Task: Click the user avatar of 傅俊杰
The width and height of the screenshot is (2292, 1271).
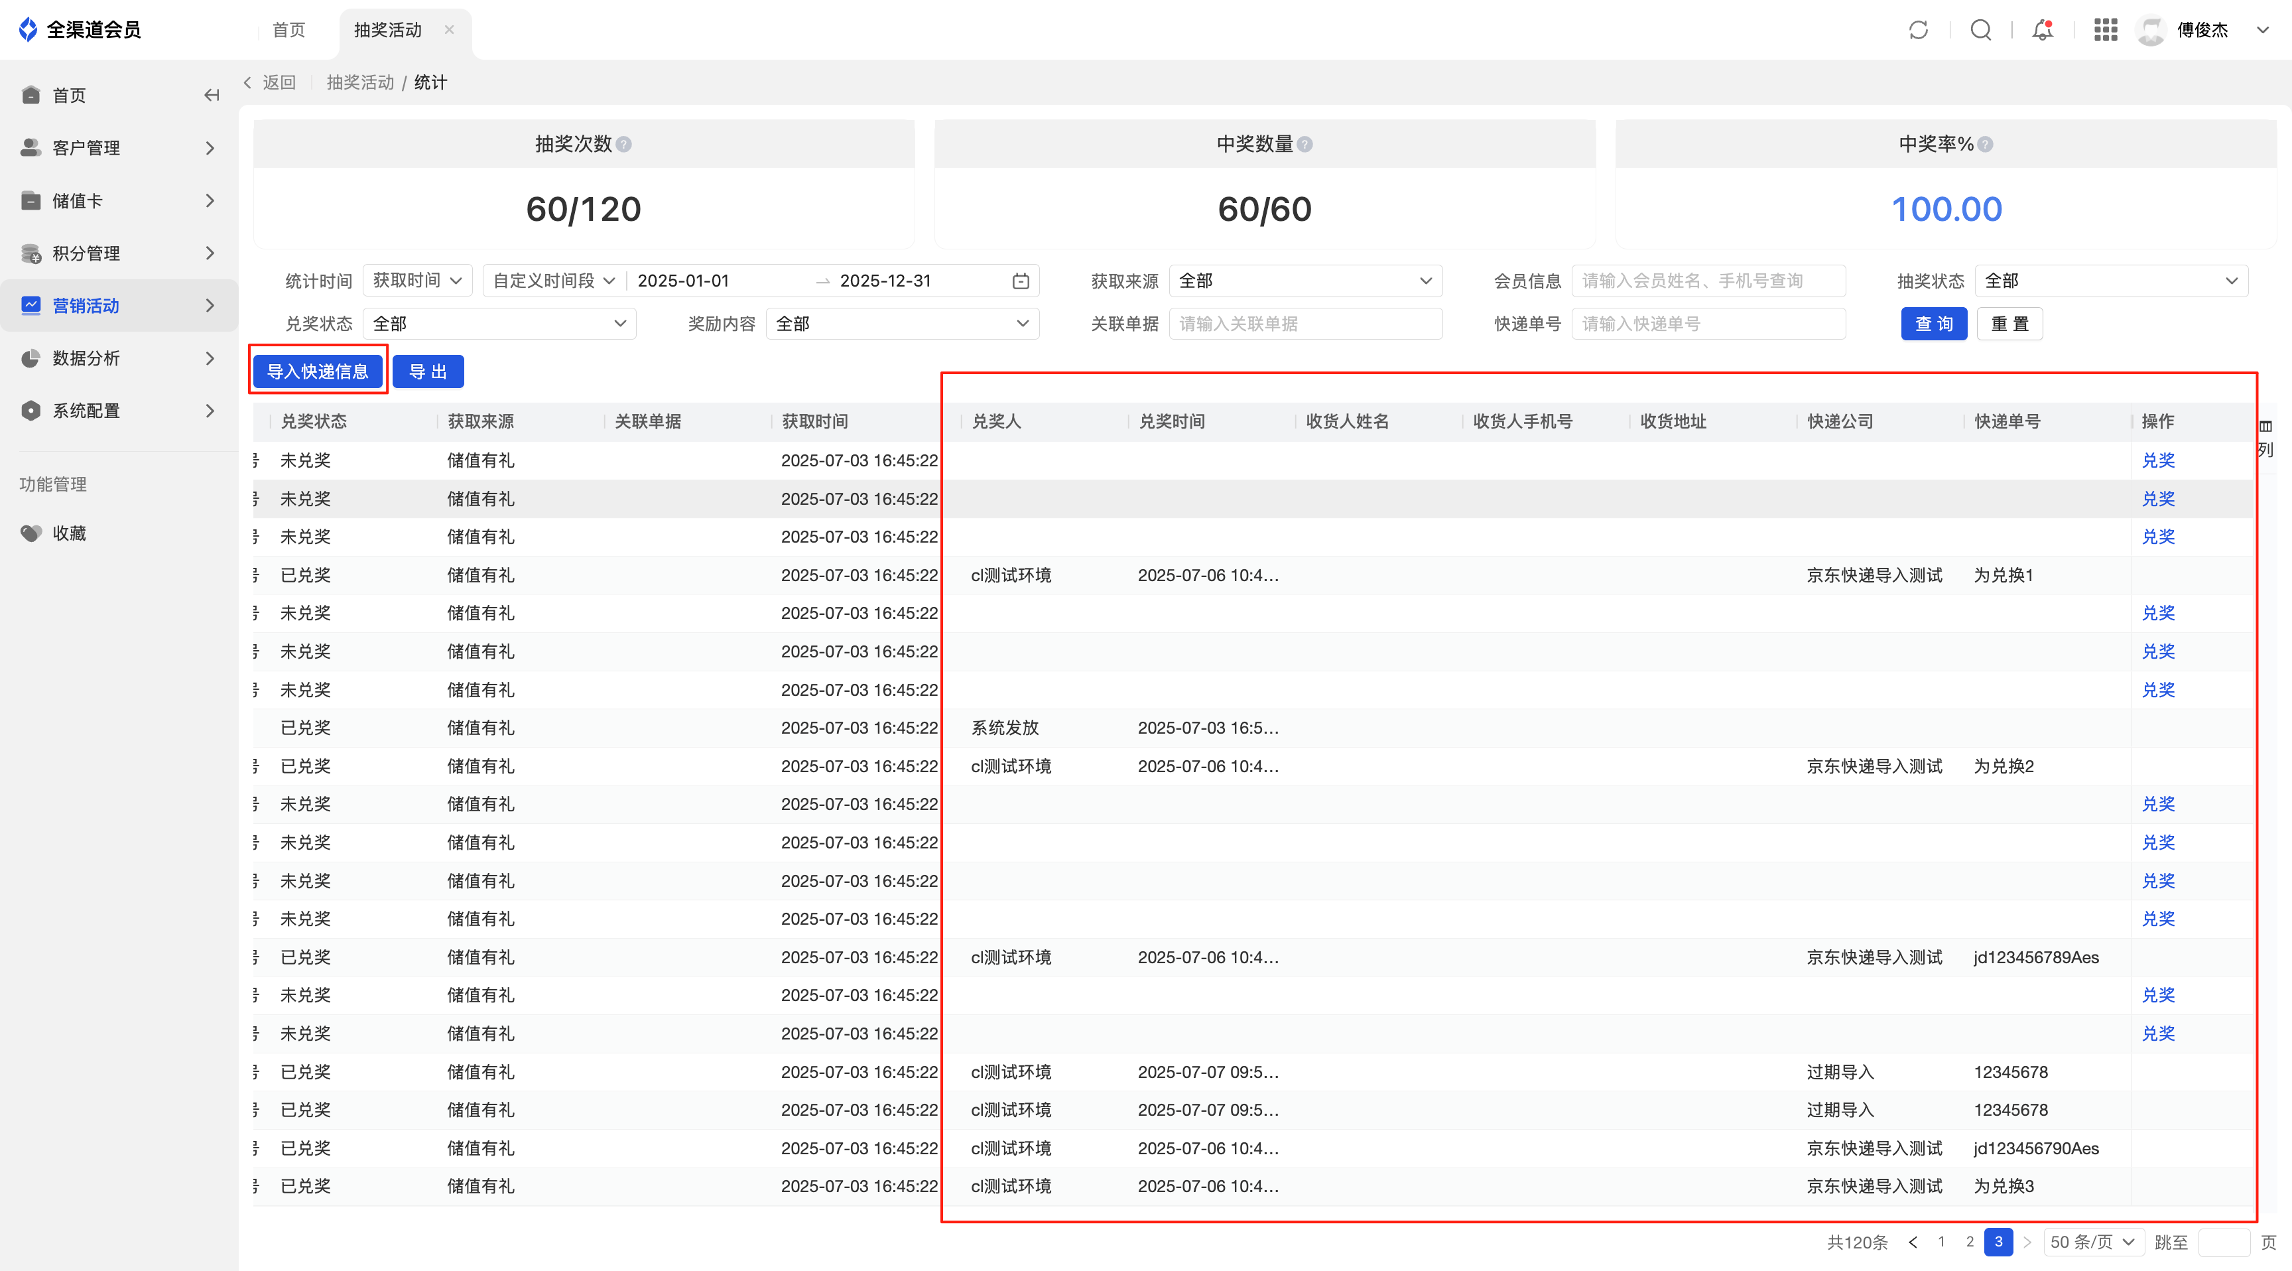Action: click(x=2151, y=31)
